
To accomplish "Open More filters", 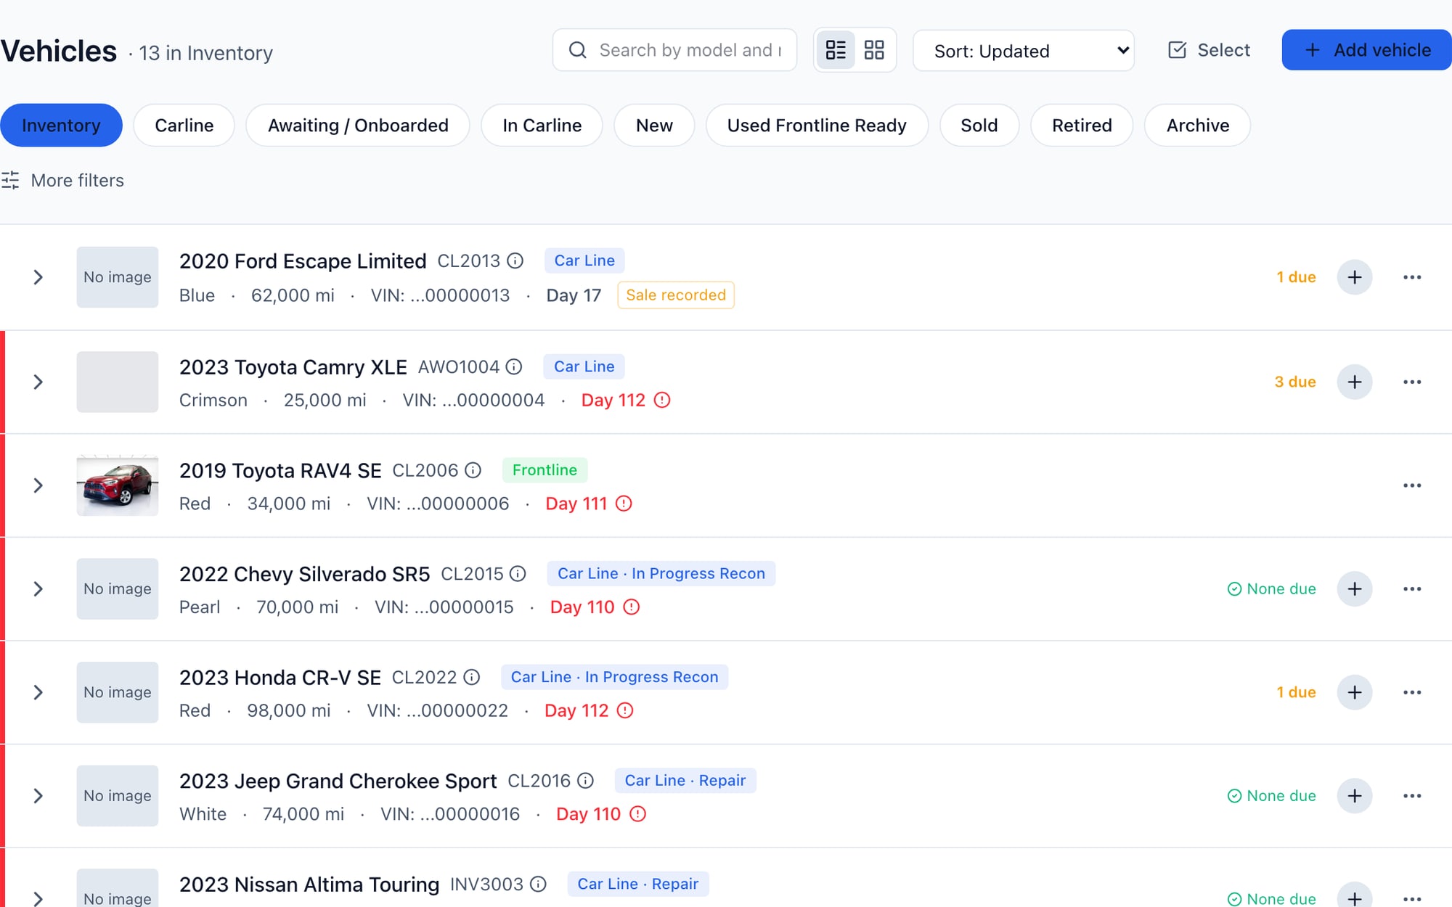I will [x=62, y=180].
